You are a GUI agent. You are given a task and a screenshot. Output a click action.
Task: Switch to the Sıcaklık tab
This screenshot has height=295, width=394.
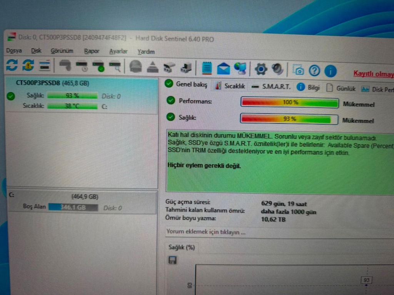coord(230,86)
